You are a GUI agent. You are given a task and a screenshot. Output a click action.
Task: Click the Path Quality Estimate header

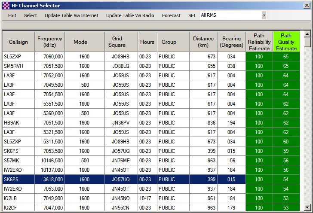point(286,42)
